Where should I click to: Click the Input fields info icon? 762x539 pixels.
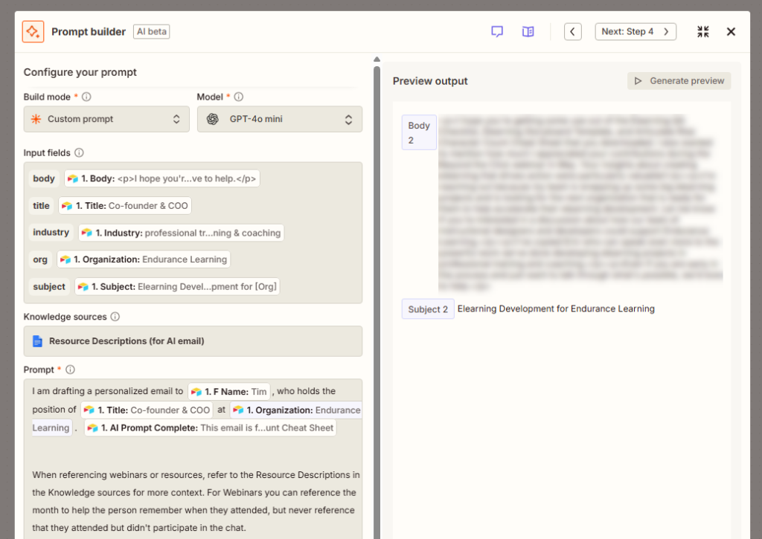click(x=79, y=152)
